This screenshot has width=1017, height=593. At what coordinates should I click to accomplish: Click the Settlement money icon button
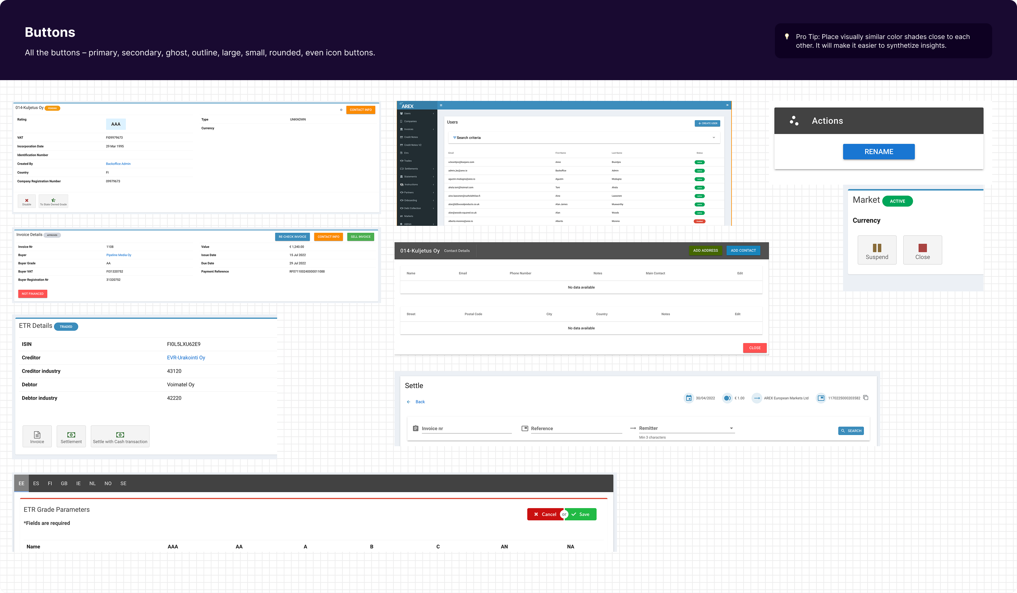point(71,436)
